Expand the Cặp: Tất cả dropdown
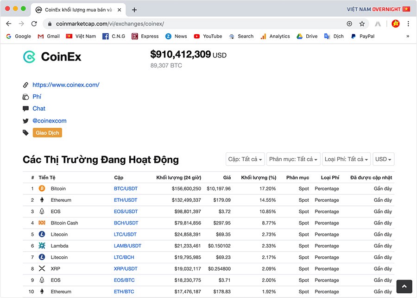 (245, 159)
